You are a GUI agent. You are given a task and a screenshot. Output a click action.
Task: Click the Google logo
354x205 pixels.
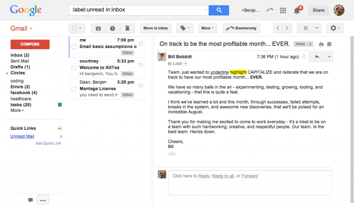click(x=26, y=10)
